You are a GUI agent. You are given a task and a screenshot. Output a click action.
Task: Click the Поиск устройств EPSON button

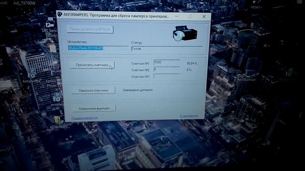click(90, 29)
